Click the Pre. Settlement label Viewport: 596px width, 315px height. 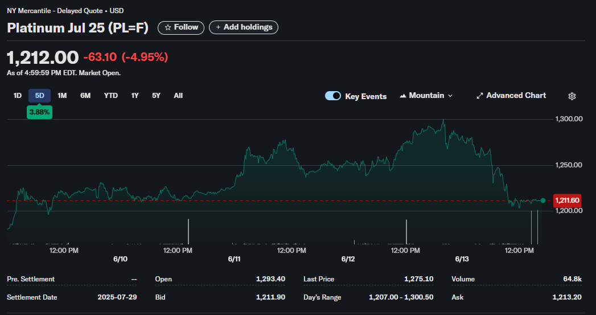click(31, 279)
